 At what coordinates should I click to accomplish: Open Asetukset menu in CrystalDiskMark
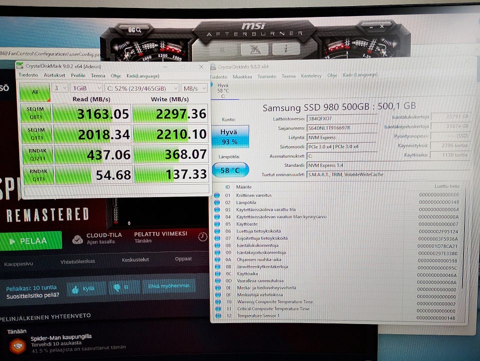pyautogui.click(x=54, y=75)
